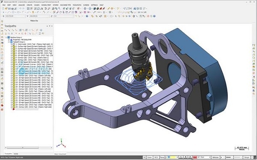Click the Stock model icon of operation 1
Screen dimensions: 257x160
14,44
